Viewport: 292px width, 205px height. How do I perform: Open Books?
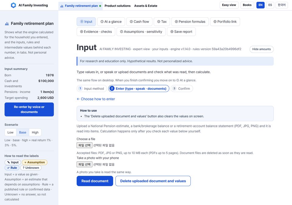click(247, 5)
